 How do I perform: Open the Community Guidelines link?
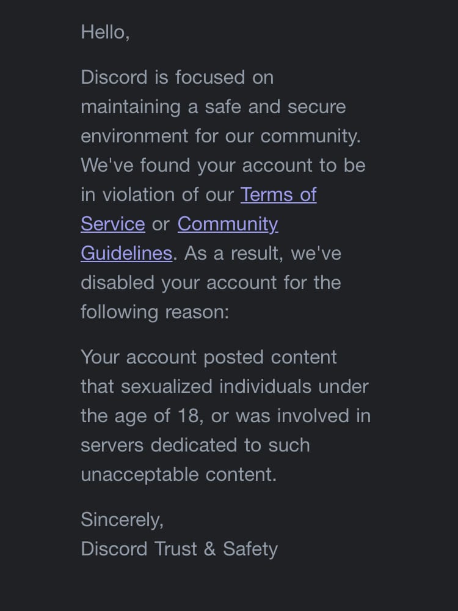point(227,224)
